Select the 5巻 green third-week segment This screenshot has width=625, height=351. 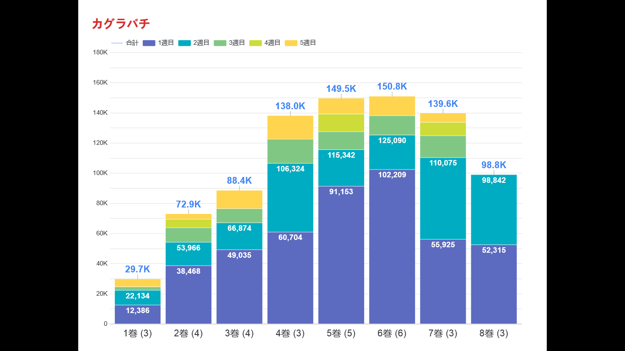point(341,140)
